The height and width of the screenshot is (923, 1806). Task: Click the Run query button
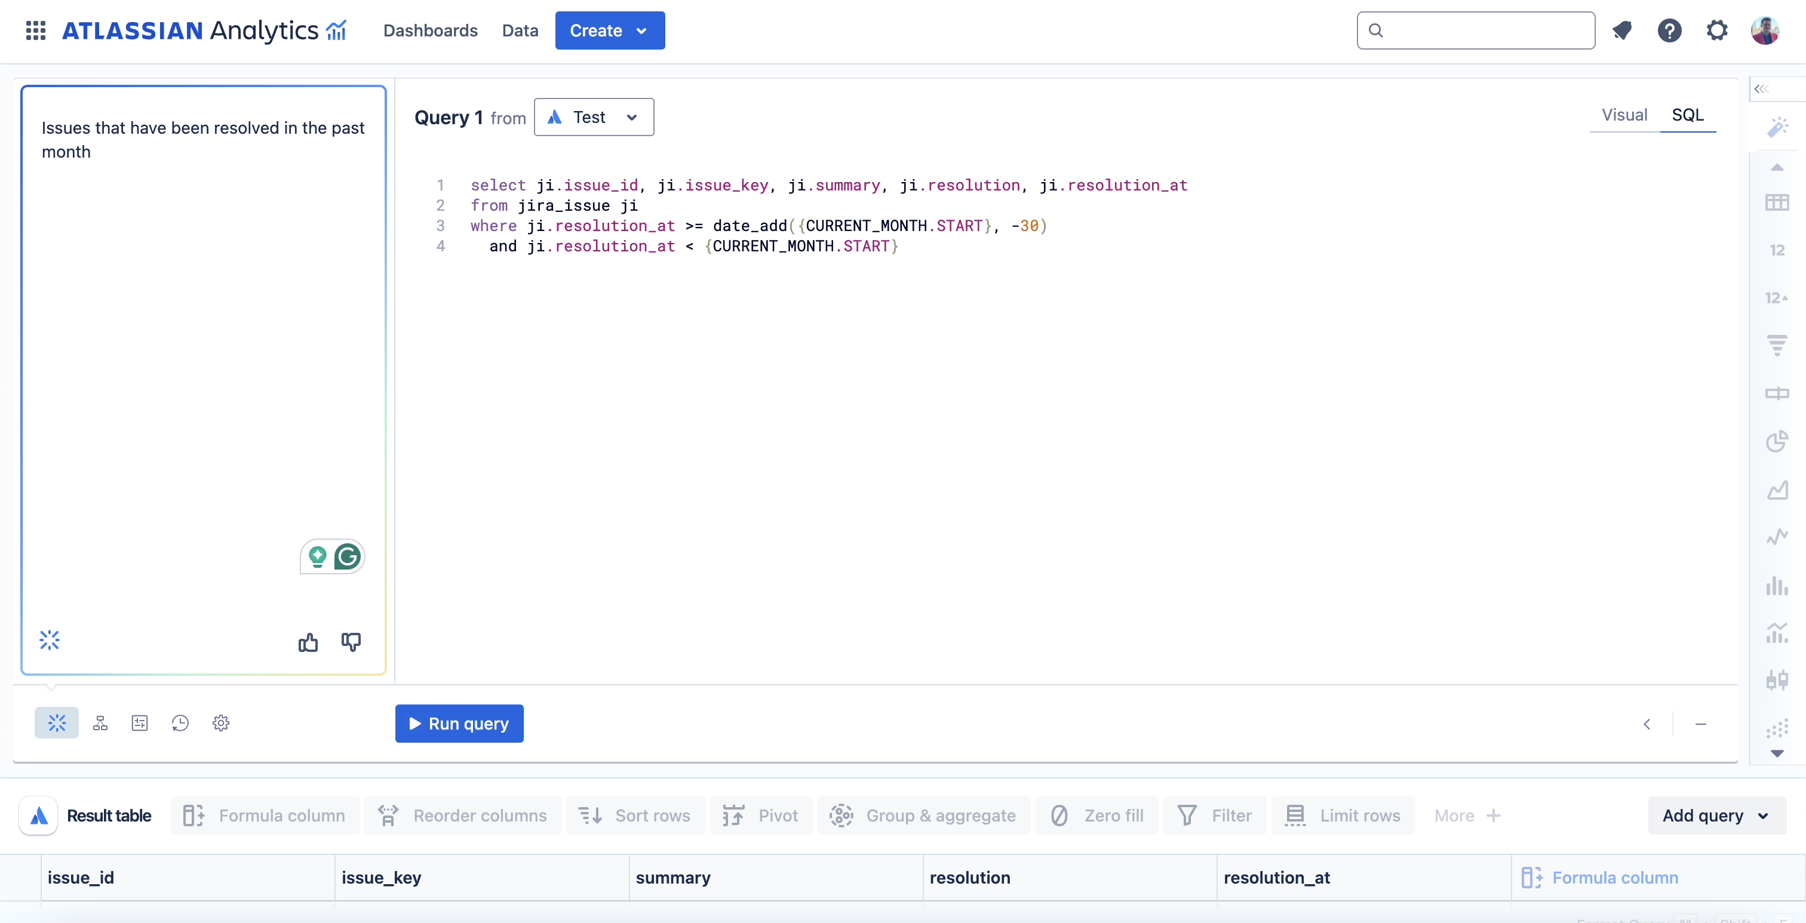coord(459,723)
